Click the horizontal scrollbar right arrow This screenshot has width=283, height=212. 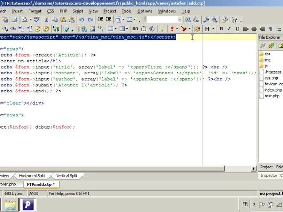coord(254,168)
